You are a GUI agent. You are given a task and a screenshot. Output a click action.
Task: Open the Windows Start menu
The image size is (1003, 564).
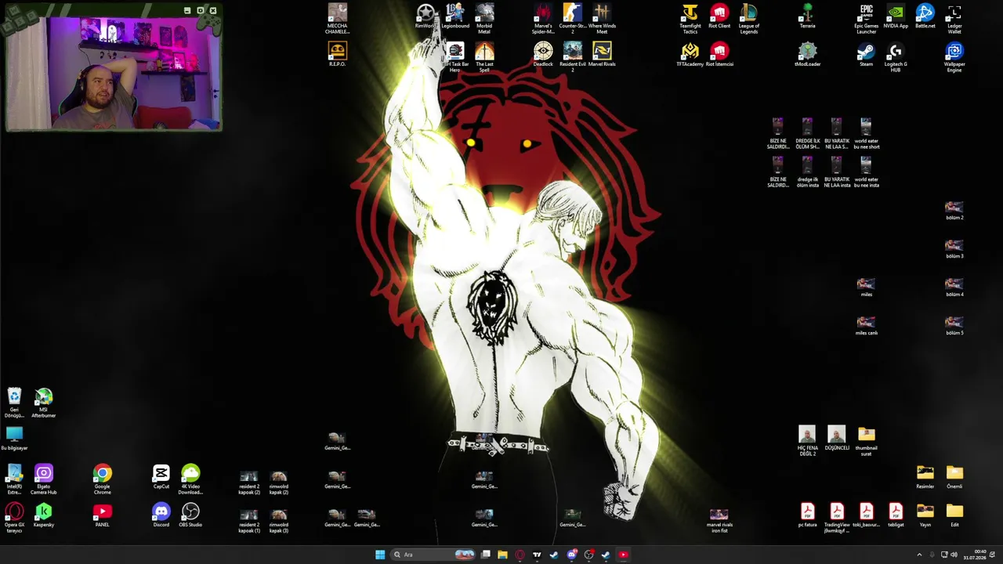[x=380, y=555]
